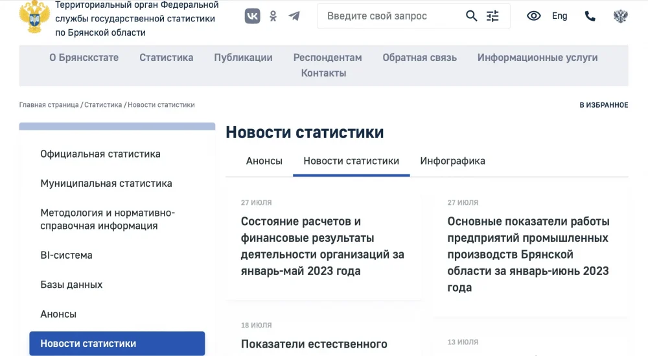This screenshot has width=648, height=356.
Task: Click the phone contact icon
Action: [x=590, y=16]
